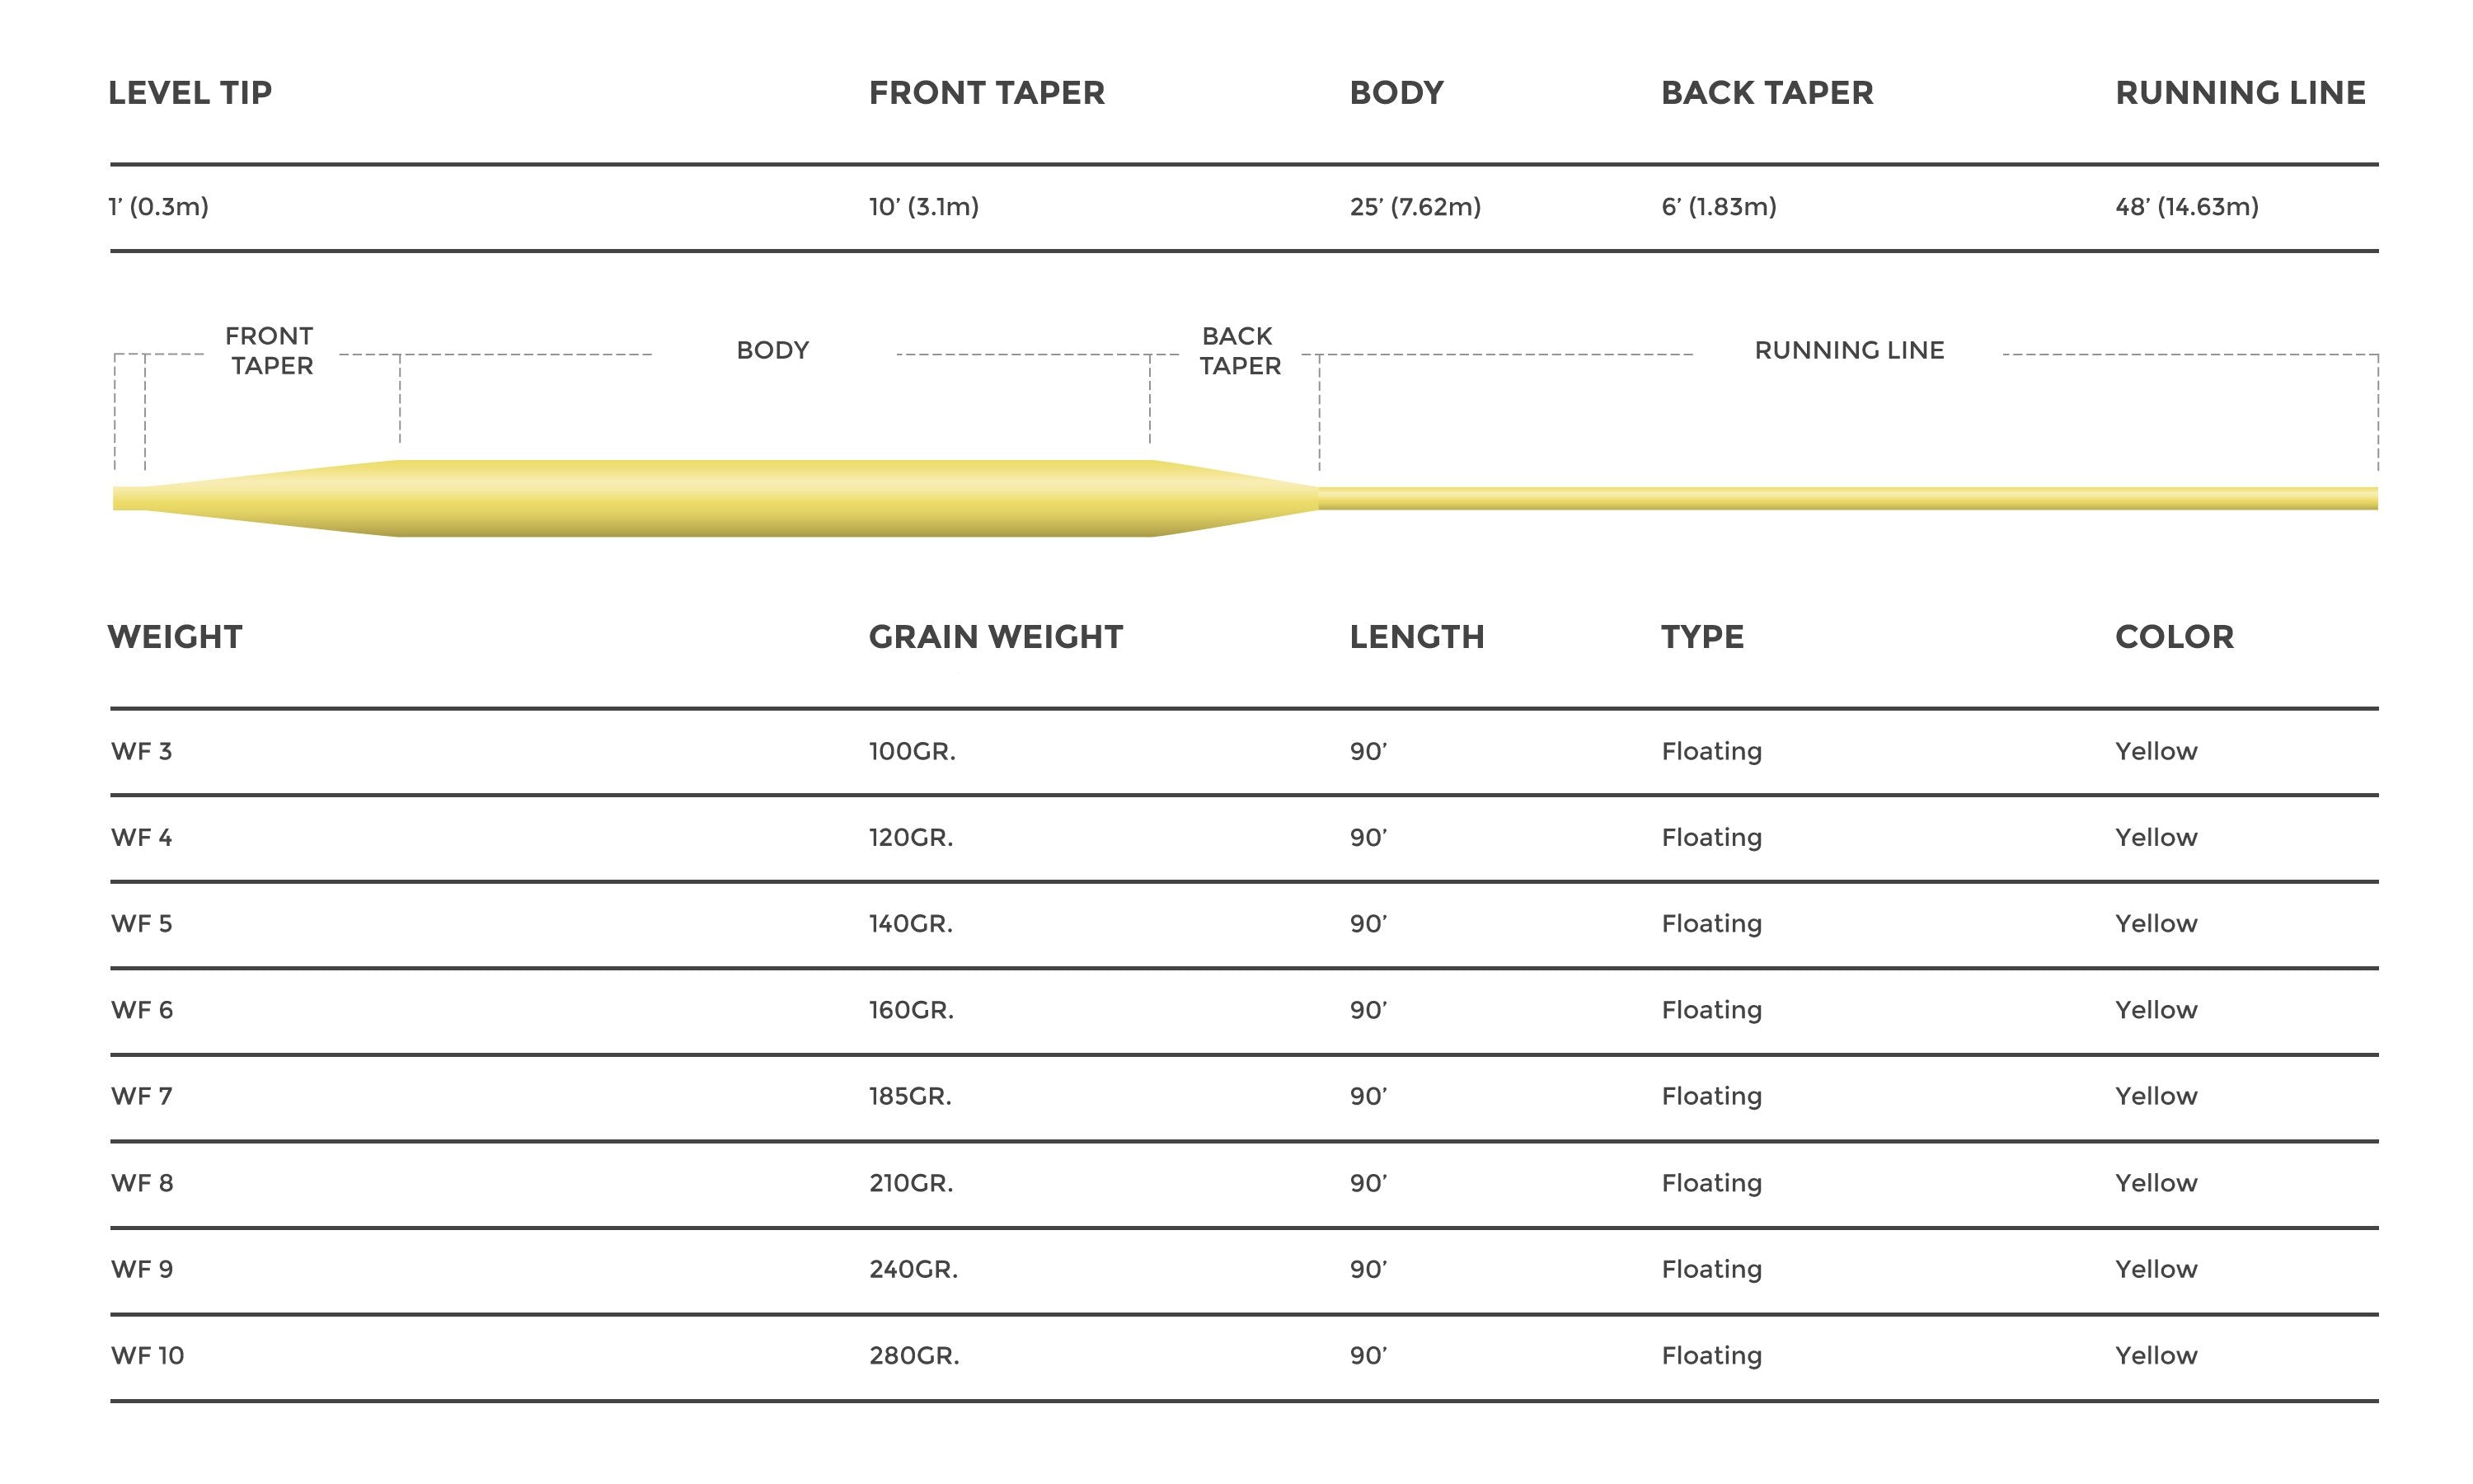Click the 25' (7.62m) body value
The height and width of the screenshot is (1484, 2473).
point(1415,207)
